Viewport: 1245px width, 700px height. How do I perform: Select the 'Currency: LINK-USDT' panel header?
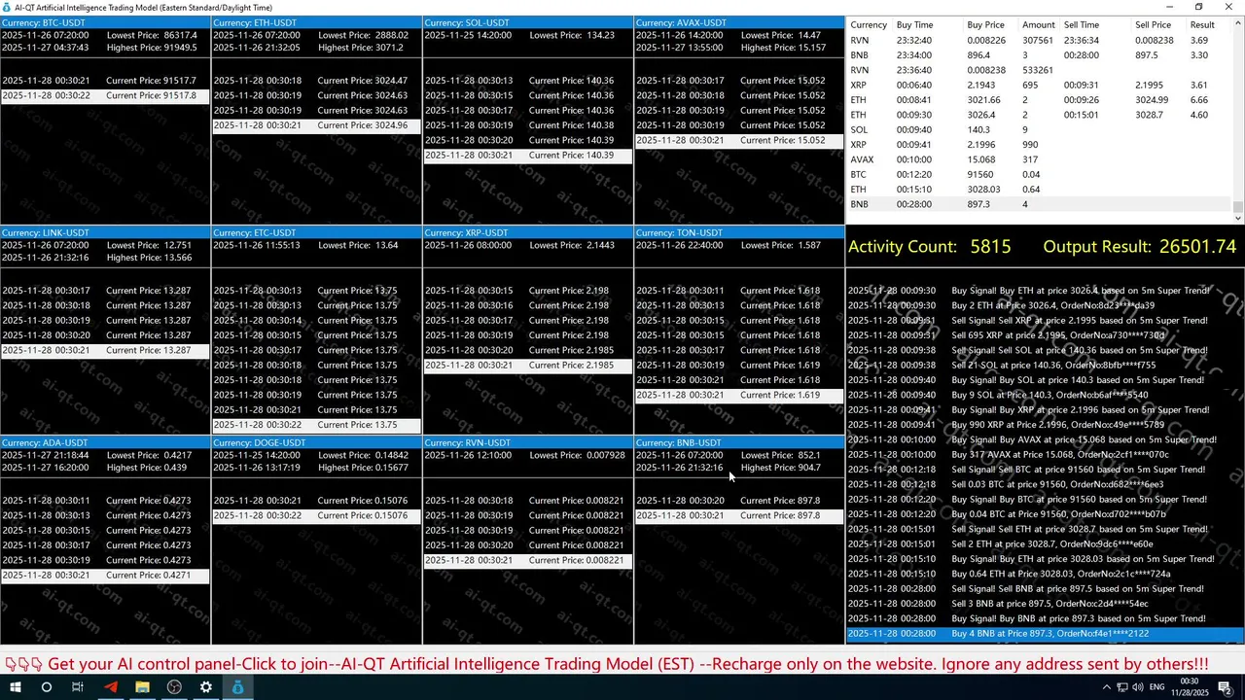tap(105, 232)
